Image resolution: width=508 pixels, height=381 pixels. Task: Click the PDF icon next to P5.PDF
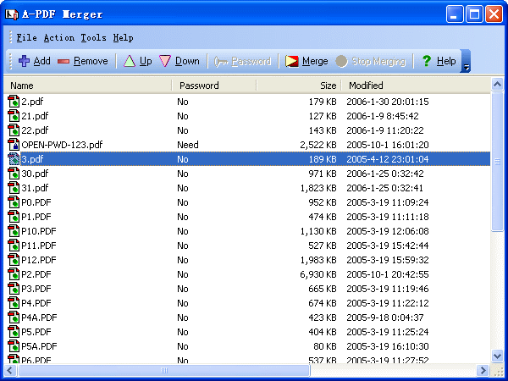pyautogui.click(x=14, y=332)
